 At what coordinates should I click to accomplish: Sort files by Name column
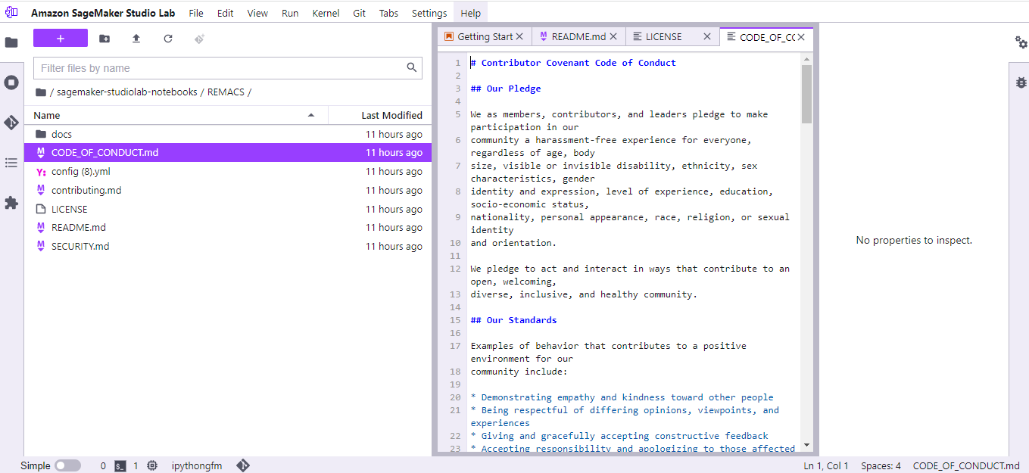pos(176,115)
